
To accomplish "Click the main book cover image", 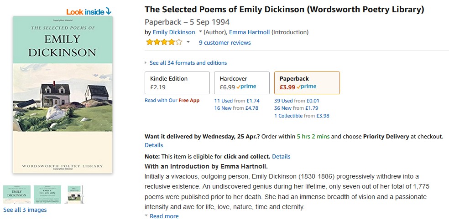I will click(x=63, y=95).
